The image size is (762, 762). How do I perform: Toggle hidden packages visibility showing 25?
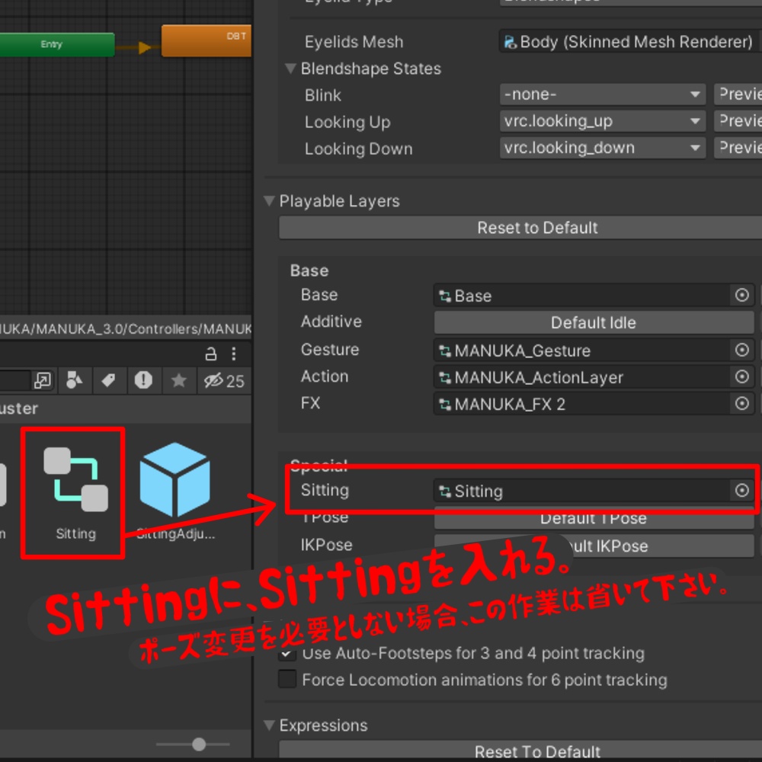(x=224, y=380)
